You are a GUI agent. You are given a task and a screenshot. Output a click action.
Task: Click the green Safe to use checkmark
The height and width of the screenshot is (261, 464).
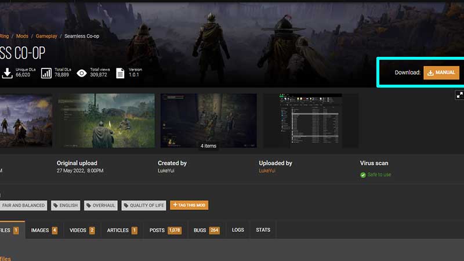(x=363, y=175)
